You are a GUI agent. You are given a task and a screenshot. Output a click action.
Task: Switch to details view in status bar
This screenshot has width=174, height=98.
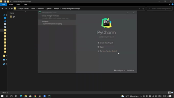pos(169,93)
